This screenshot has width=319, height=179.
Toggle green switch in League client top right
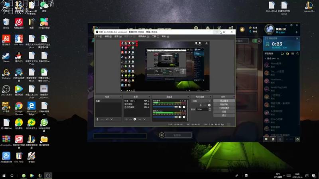tap(256, 41)
